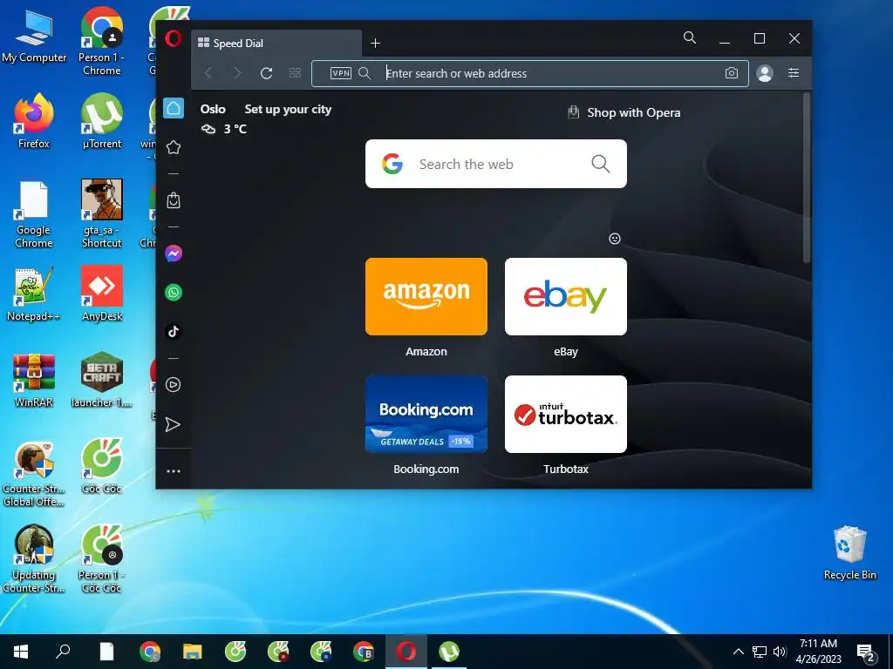The image size is (893, 669).
Task: Click the sidebar Home icon
Action: click(174, 108)
